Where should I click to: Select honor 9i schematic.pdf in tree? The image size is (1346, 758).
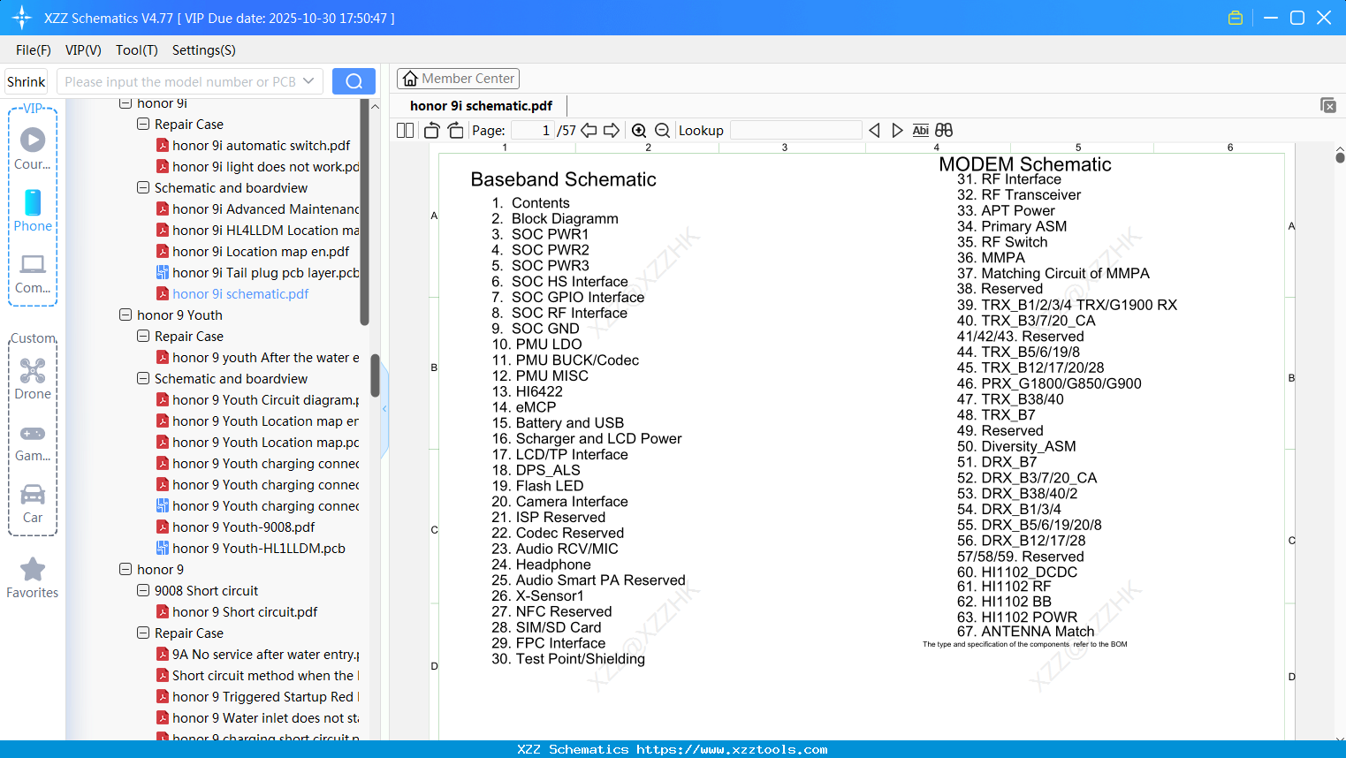[232, 294]
